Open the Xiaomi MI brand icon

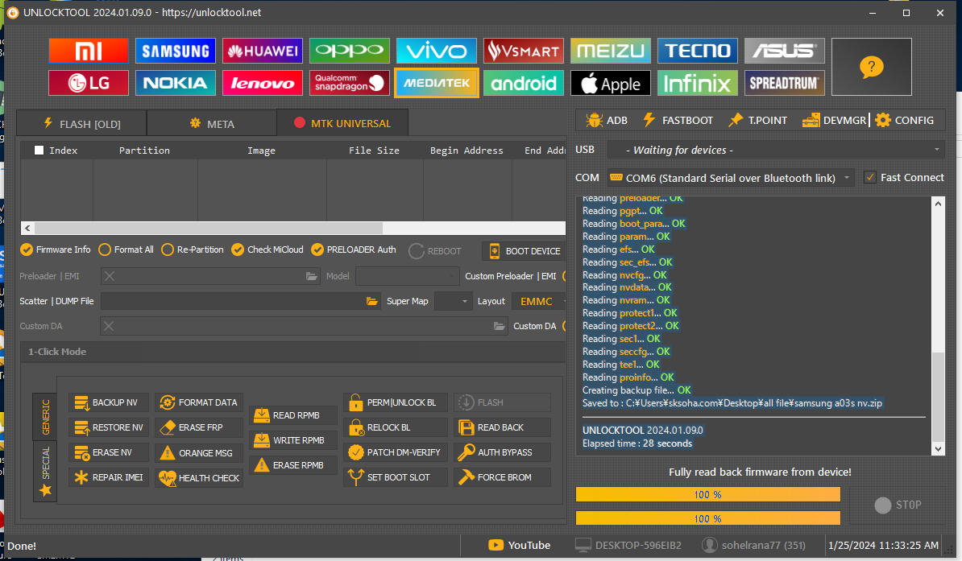click(89, 52)
